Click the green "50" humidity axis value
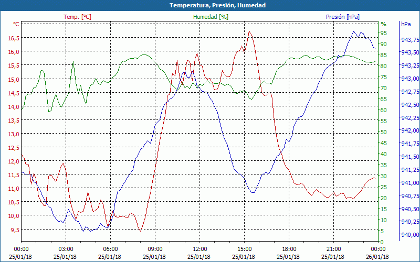Viewport: 420px width, 262px height. pyautogui.click(x=384, y=132)
